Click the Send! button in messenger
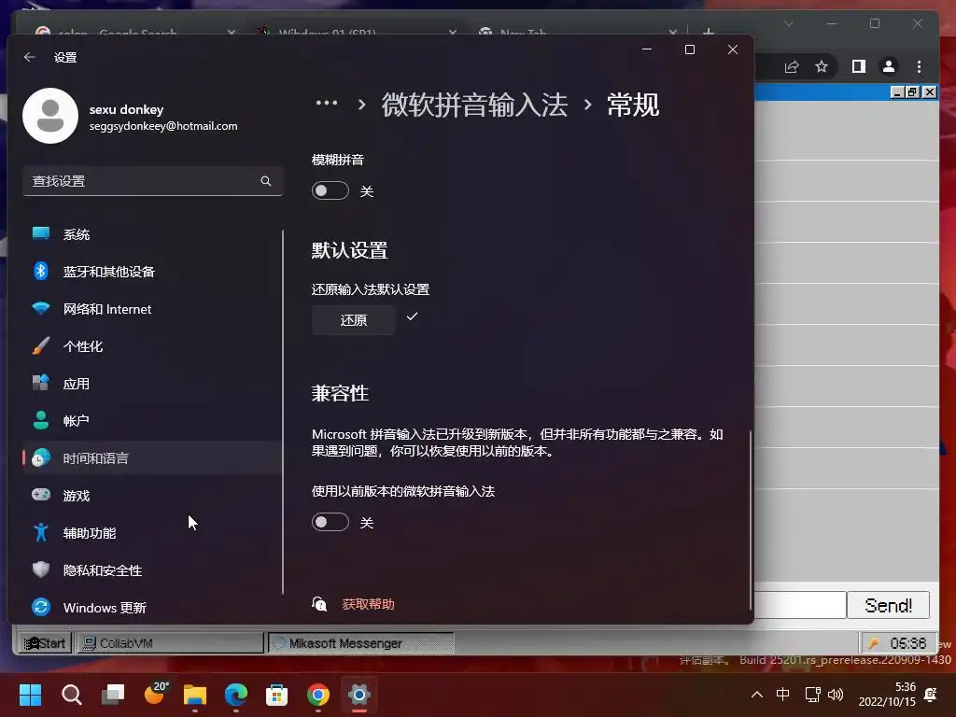Image resolution: width=956 pixels, height=717 pixels. [x=888, y=605]
